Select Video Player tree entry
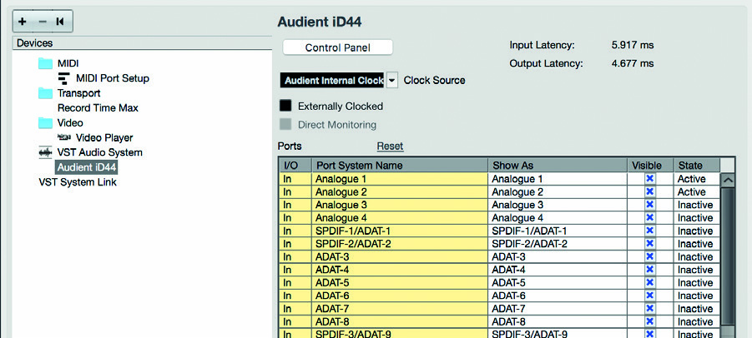752x338 pixels. click(x=104, y=137)
